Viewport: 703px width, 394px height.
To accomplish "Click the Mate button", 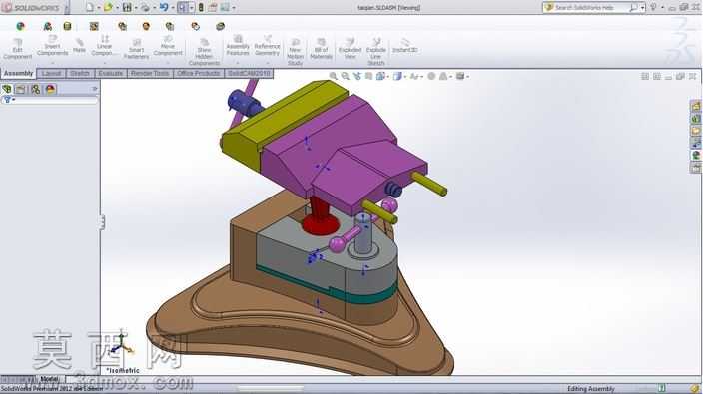I will (79, 46).
